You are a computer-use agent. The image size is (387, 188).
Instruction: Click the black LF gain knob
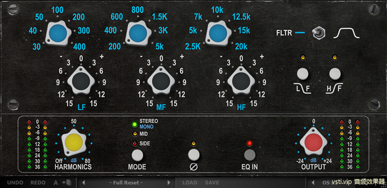[81, 80]
